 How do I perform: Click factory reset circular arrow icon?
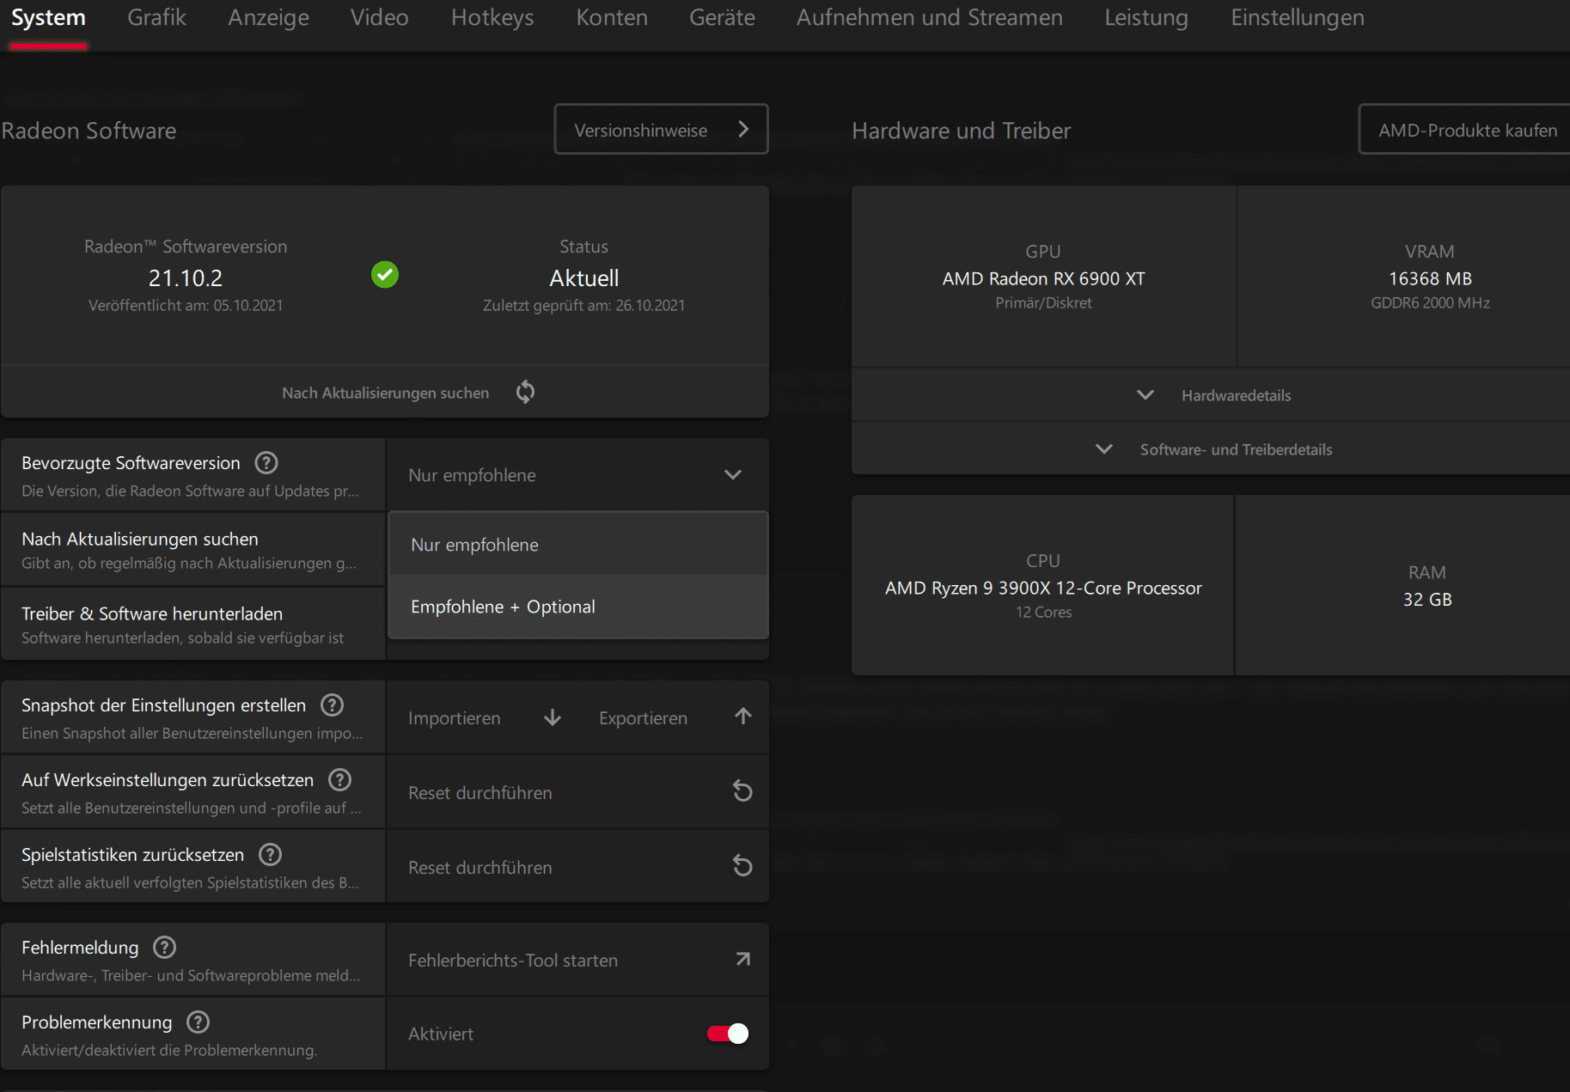(x=742, y=791)
